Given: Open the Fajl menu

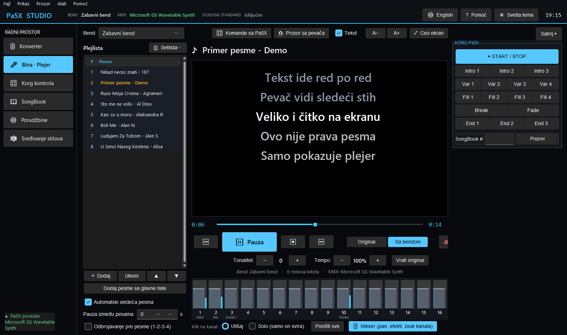Looking at the screenshot, I should (7, 4).
